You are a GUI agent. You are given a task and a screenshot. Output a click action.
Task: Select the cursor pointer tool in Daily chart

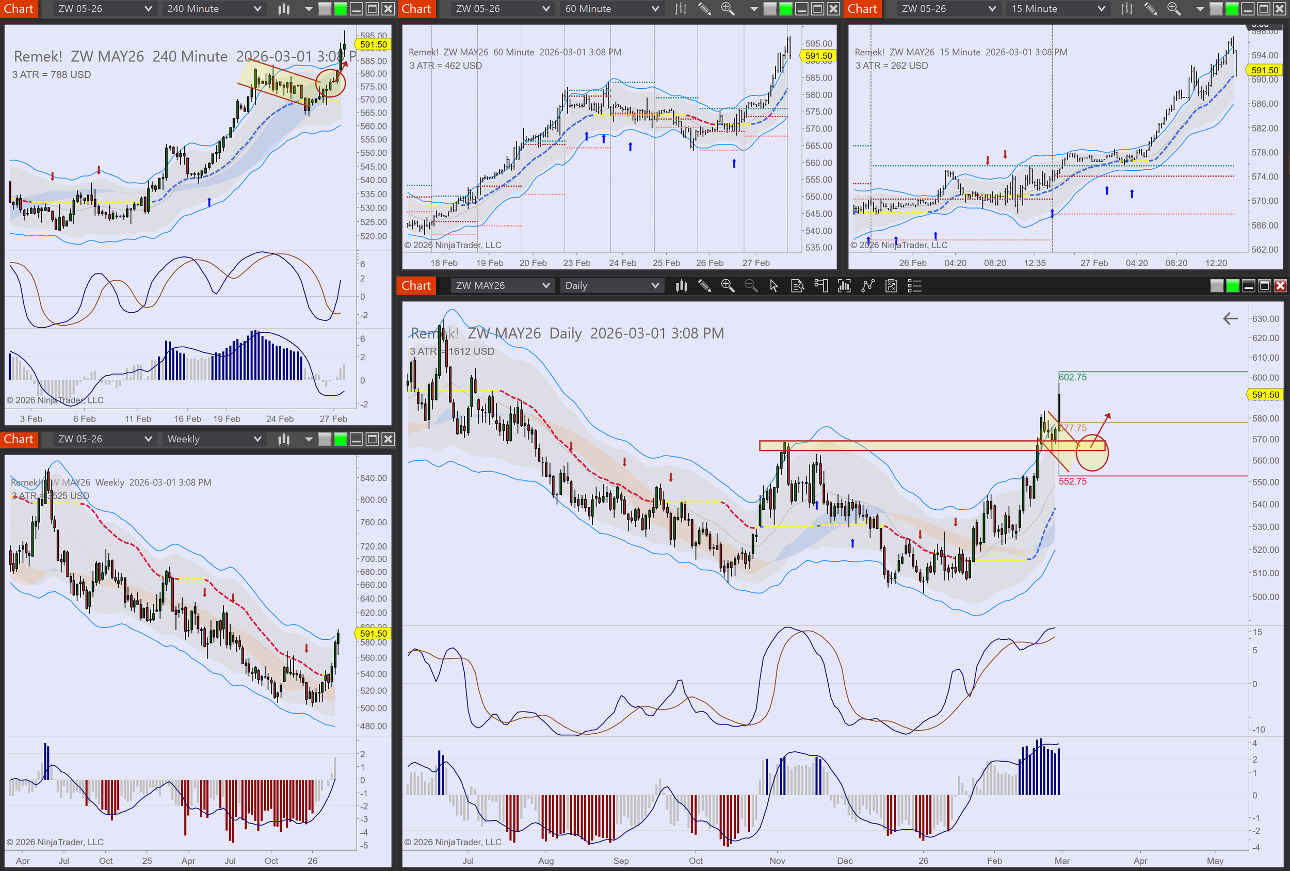[x=774, y=286]
